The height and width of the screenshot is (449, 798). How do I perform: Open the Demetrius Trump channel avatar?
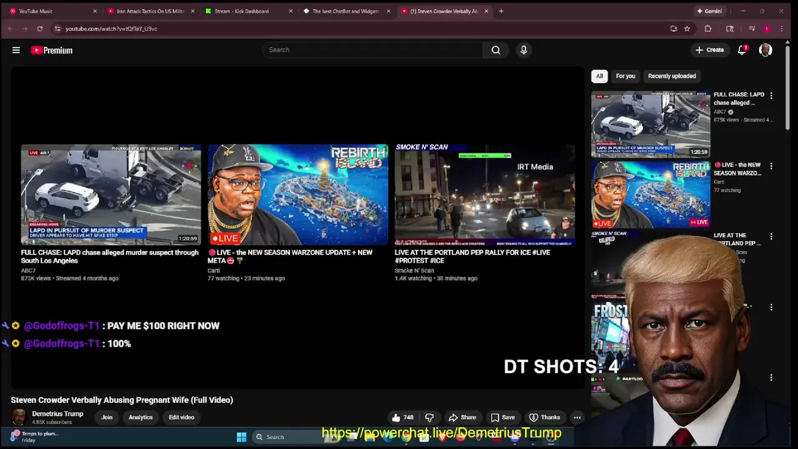pyautogui.click(x=19, y=417)
